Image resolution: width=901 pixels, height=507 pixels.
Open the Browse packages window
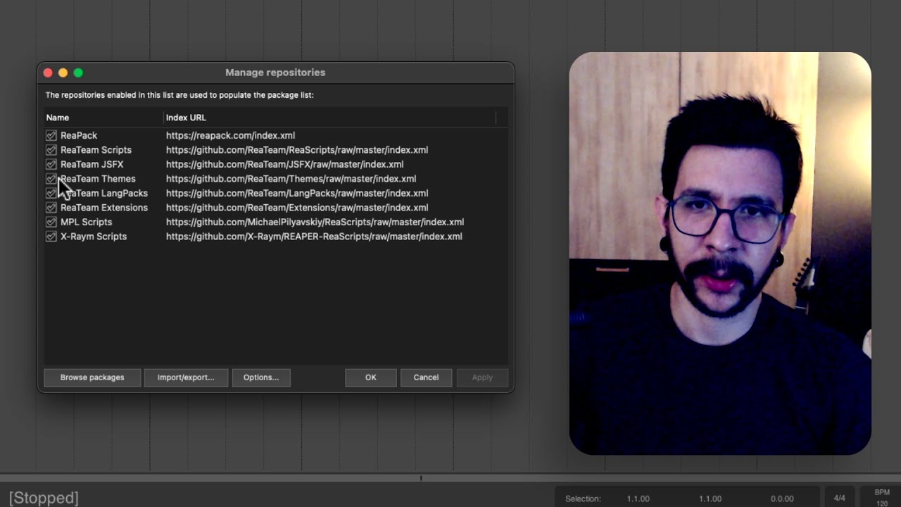92,377
